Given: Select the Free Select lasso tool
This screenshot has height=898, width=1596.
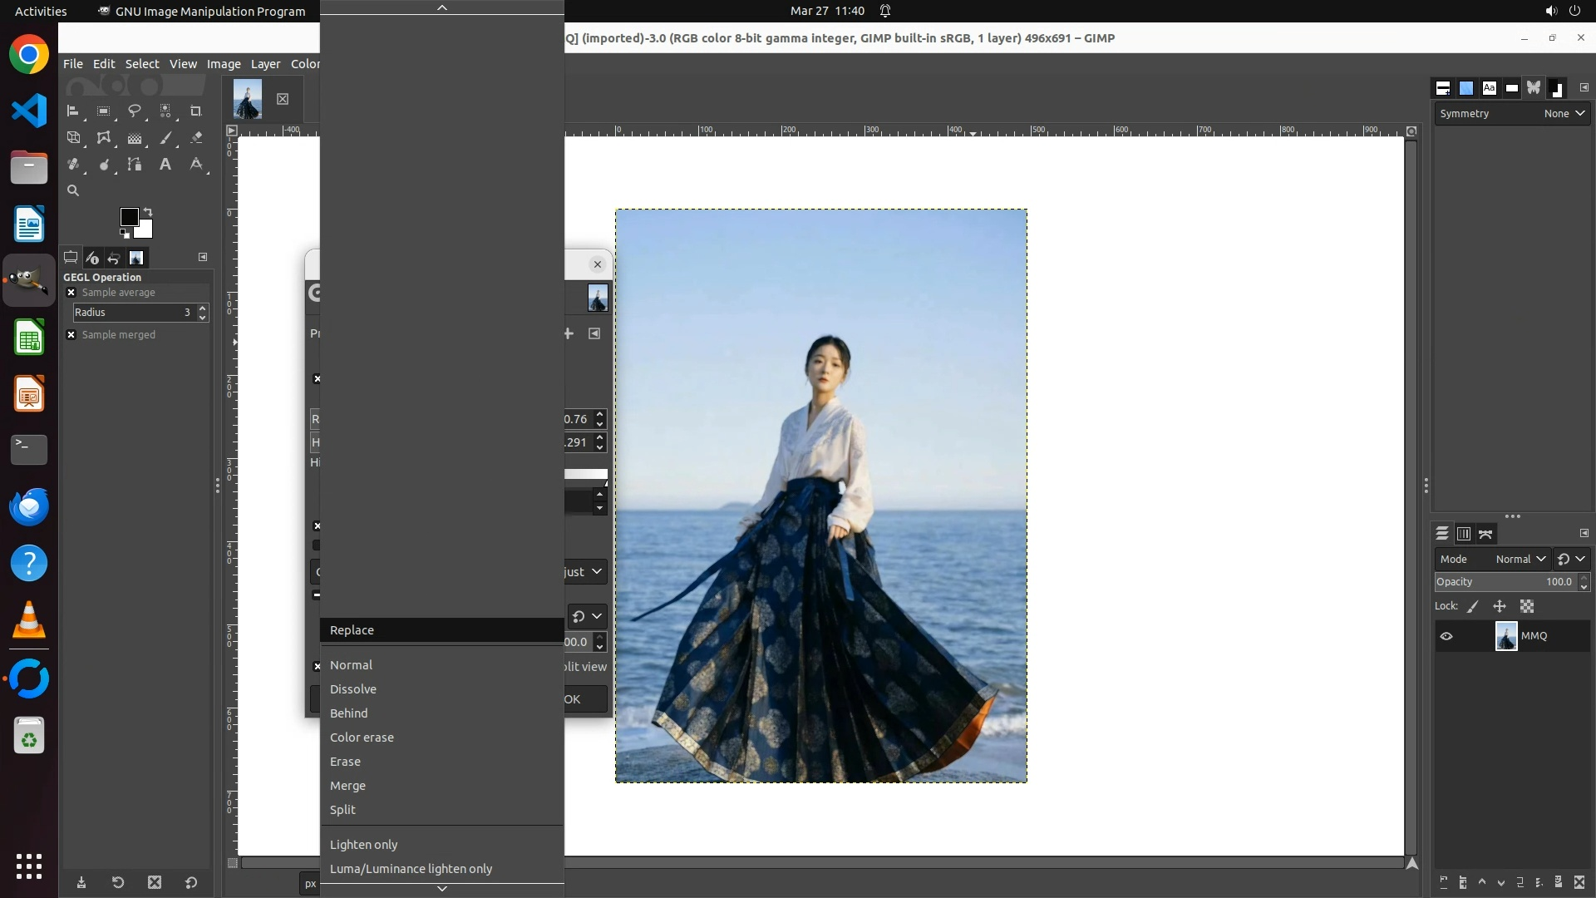Looking at the screenshot, I should 134,111.
